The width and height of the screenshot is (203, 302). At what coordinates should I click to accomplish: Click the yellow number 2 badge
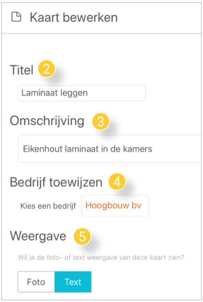[47, 69]
